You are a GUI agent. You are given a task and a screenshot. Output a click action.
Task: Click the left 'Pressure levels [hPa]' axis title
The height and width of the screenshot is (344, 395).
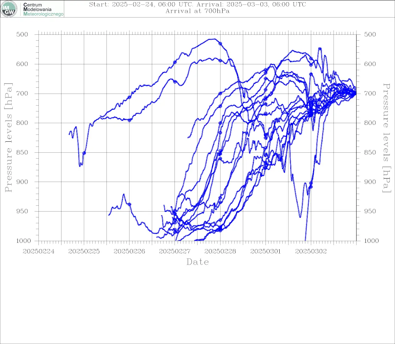[8, 138]
